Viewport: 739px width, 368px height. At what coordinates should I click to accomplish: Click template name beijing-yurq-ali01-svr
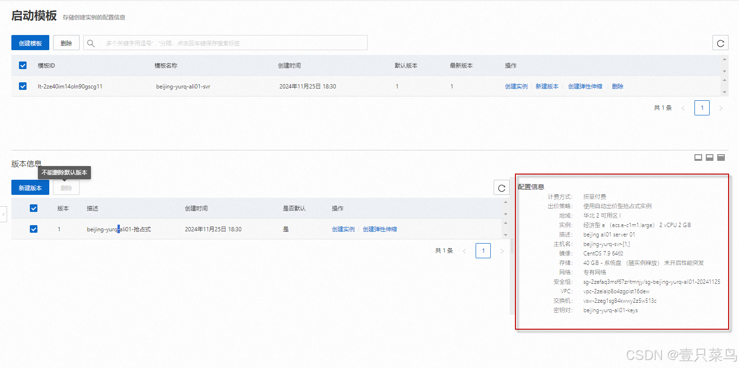(x=183, y=87)
